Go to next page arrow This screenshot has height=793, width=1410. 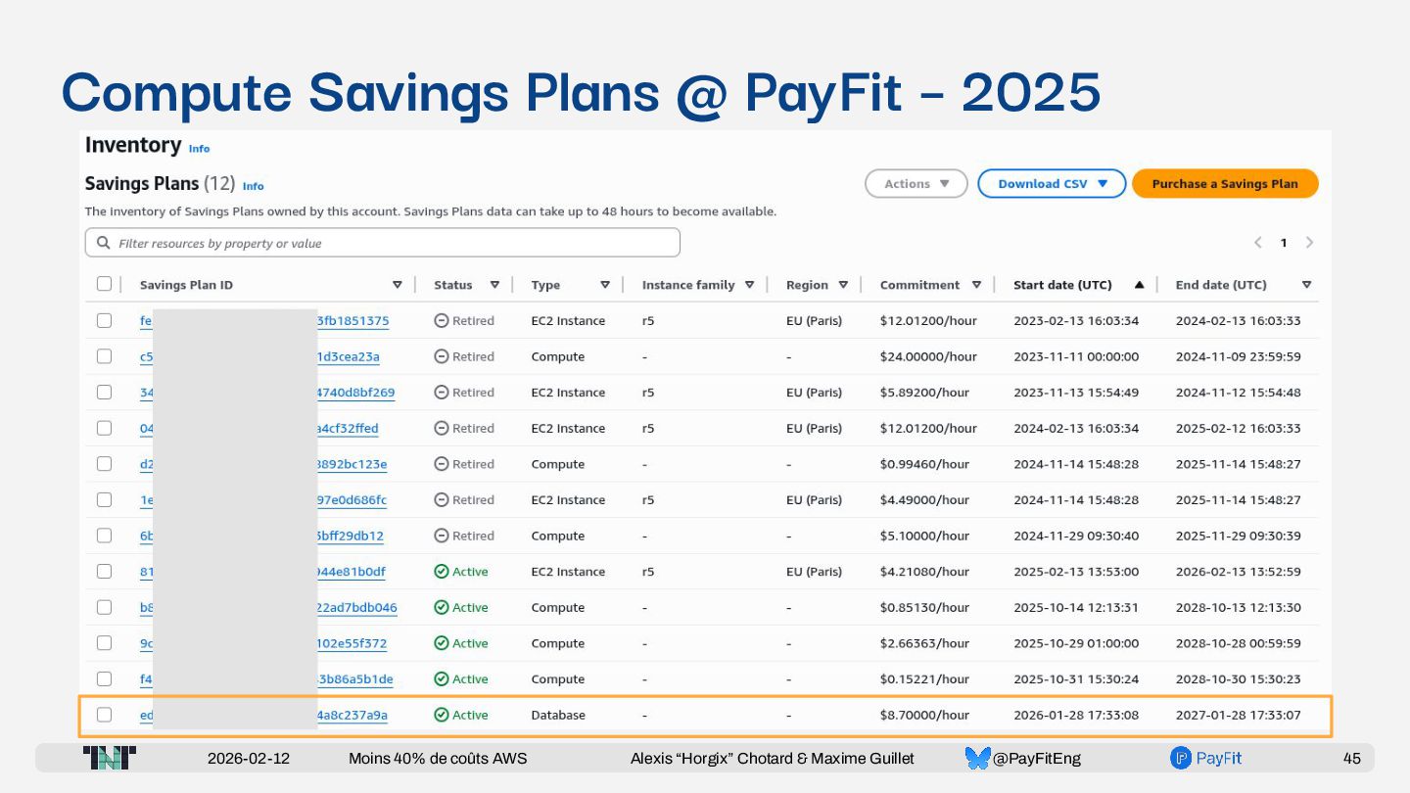click(1309, 243)
